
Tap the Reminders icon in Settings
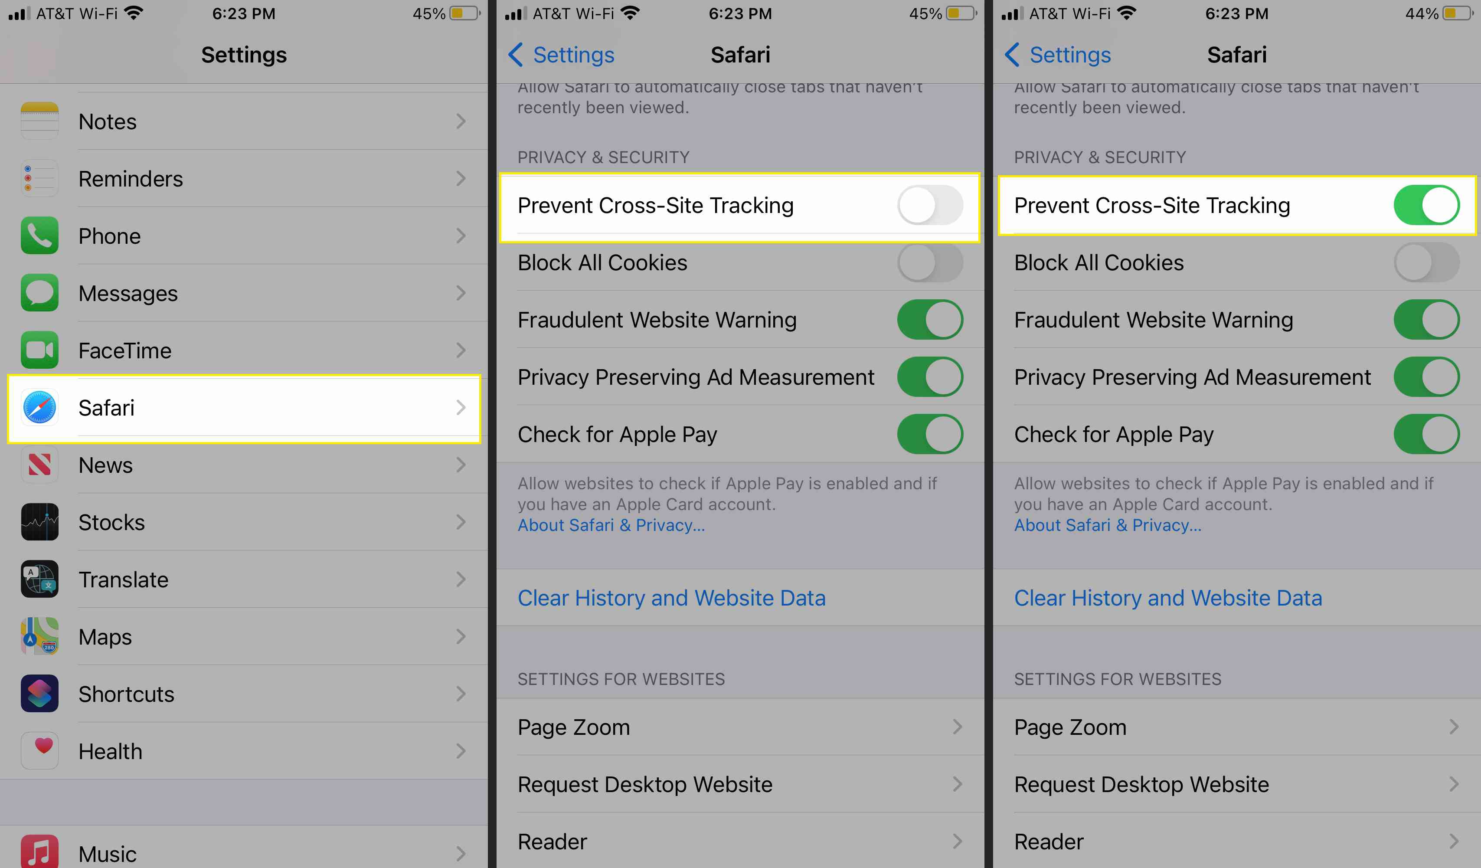[x=38, y=179]
